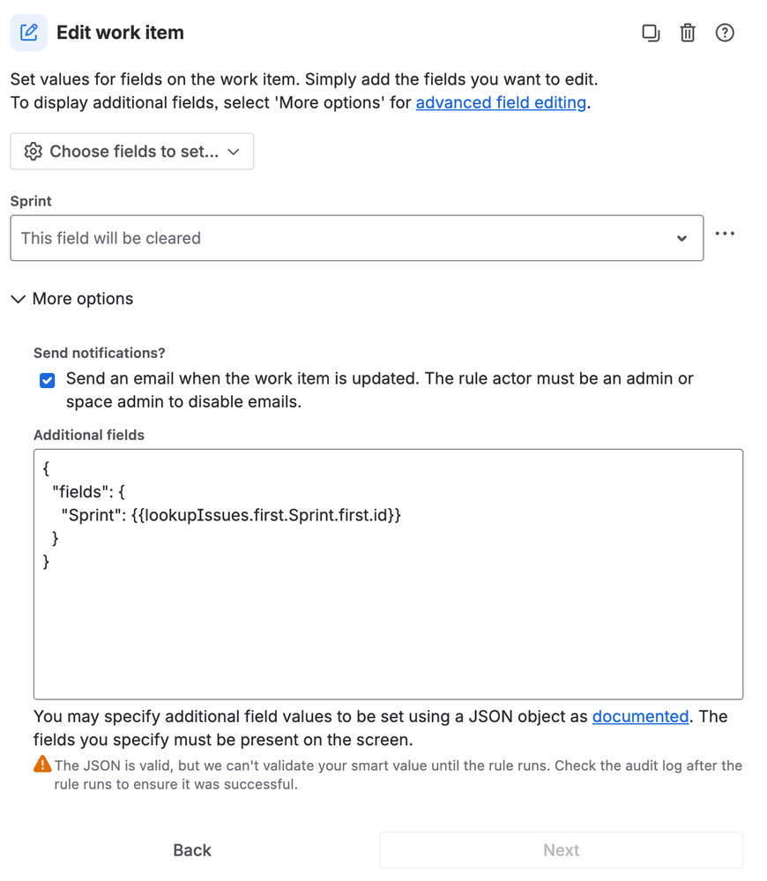Uncheck the send email notification checkbox
Image resolution: width=767 pixels, height=881 pixels.
coord(48,380)
